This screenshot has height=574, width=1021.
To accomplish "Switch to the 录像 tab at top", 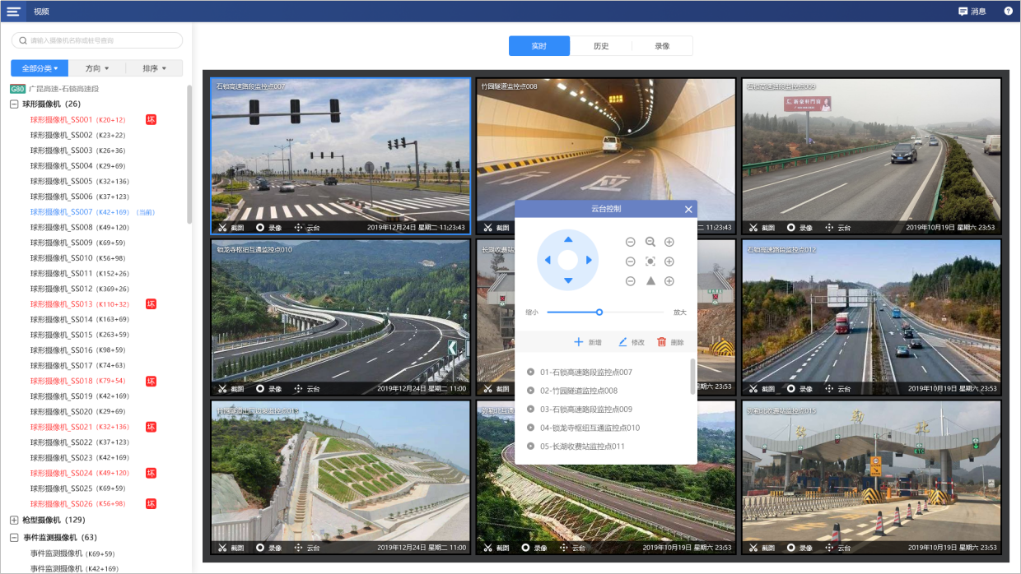I will 662,46.
